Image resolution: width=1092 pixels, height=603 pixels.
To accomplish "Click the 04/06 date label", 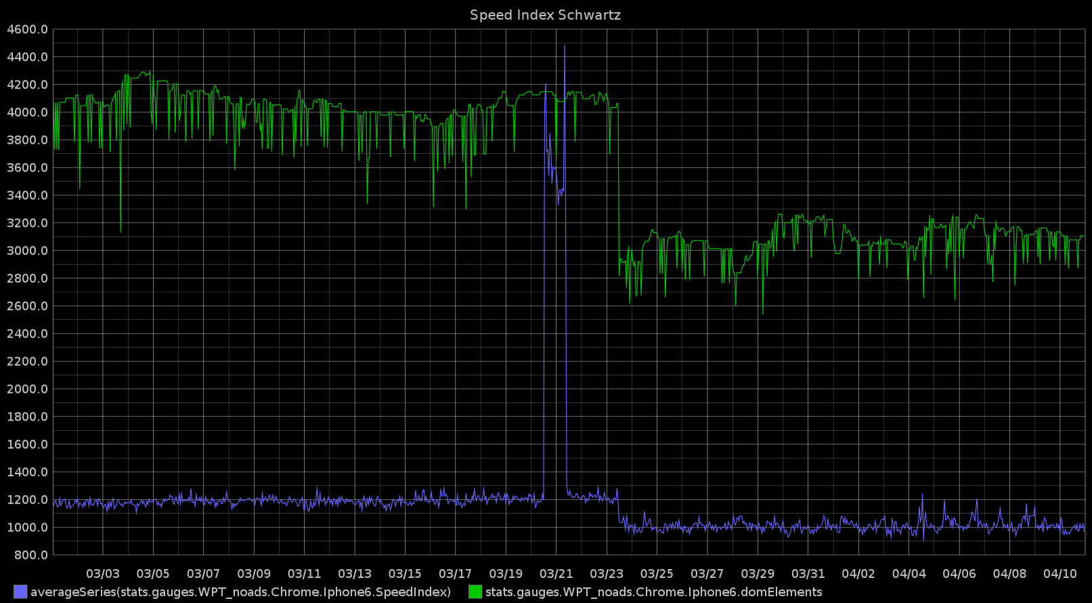I will click(x=959, y=574).
